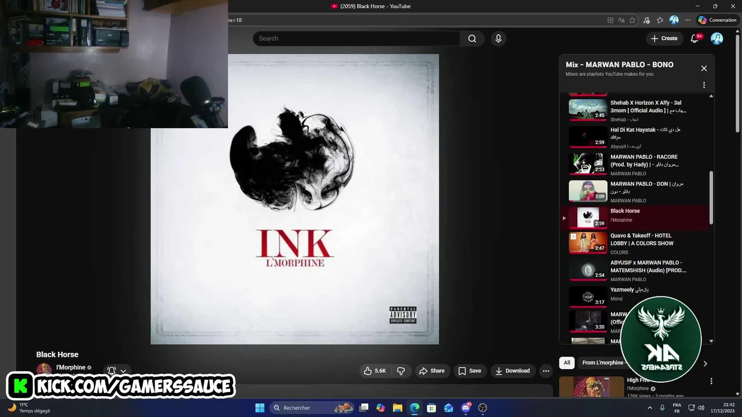Dislike the Black Horse video
Screen dimensions: 742x417
(x=401, y=371)
